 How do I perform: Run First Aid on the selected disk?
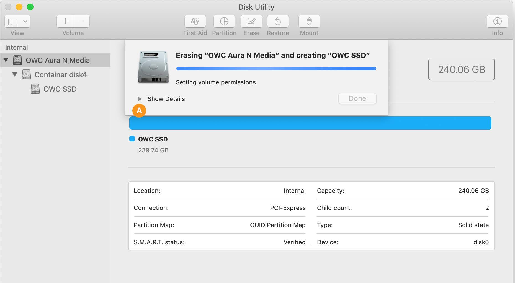195,21
